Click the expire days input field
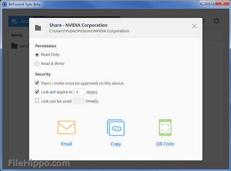Viewport: 231px width, 171px height. coord(79,92)
